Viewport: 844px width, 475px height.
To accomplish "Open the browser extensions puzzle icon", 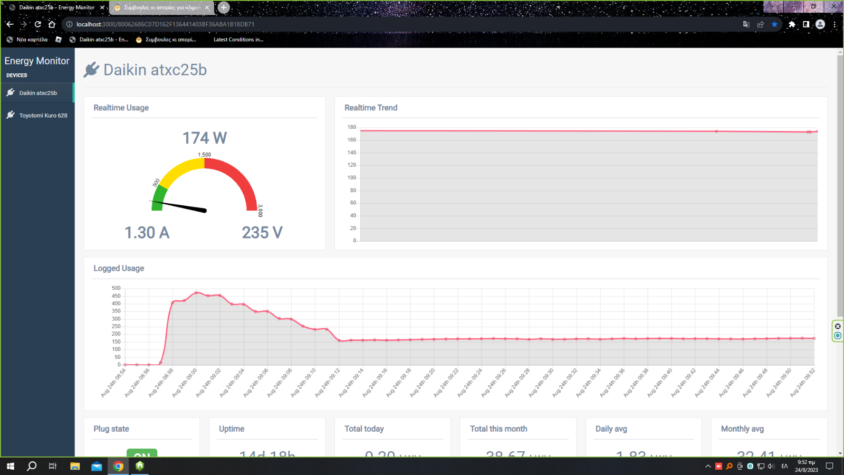I will pyautogui.click(x=792, y=24).
